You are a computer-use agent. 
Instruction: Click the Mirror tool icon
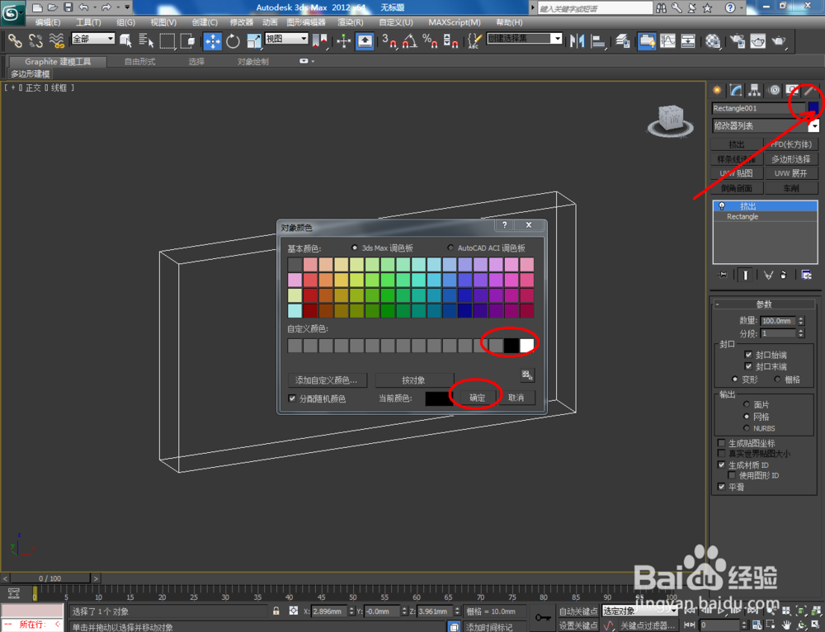577,40
